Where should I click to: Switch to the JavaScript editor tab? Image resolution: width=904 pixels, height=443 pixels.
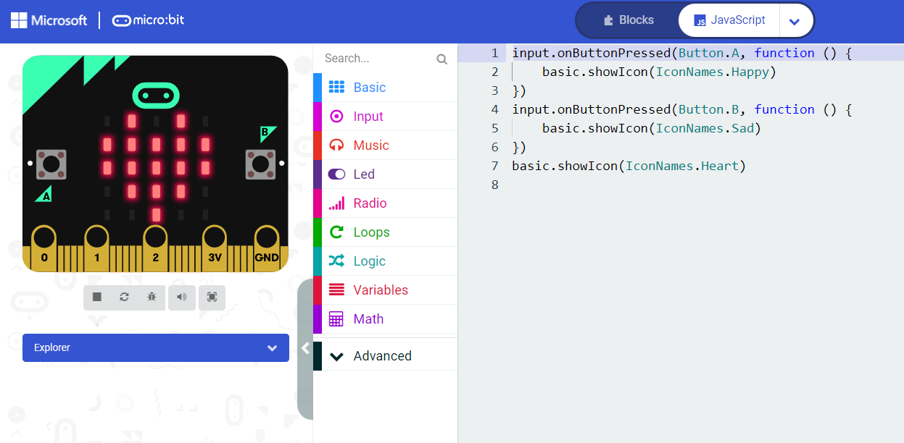coord(729,20)
